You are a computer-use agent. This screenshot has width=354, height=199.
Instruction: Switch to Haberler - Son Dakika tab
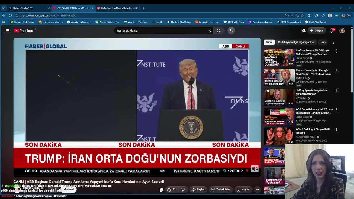[x=117, y=8]
